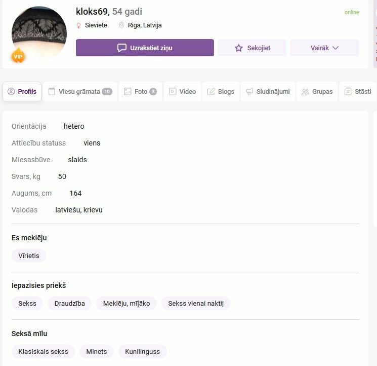Click the VIP flame badge icon

18,55
